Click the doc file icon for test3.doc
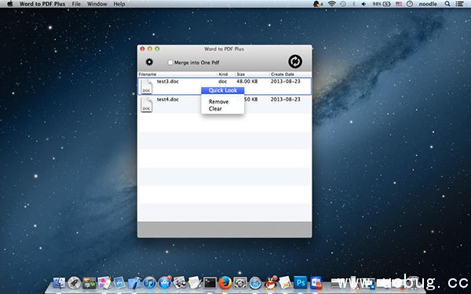Screen dimensions: 471x294 coord(147,87)
